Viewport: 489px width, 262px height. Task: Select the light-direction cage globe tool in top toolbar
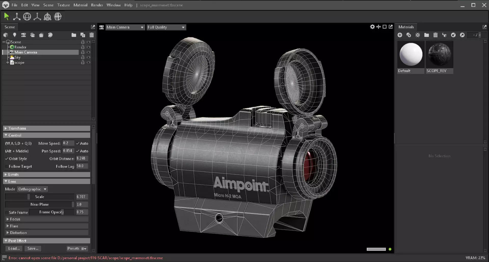pyautogui.click(x=58, y=17)
